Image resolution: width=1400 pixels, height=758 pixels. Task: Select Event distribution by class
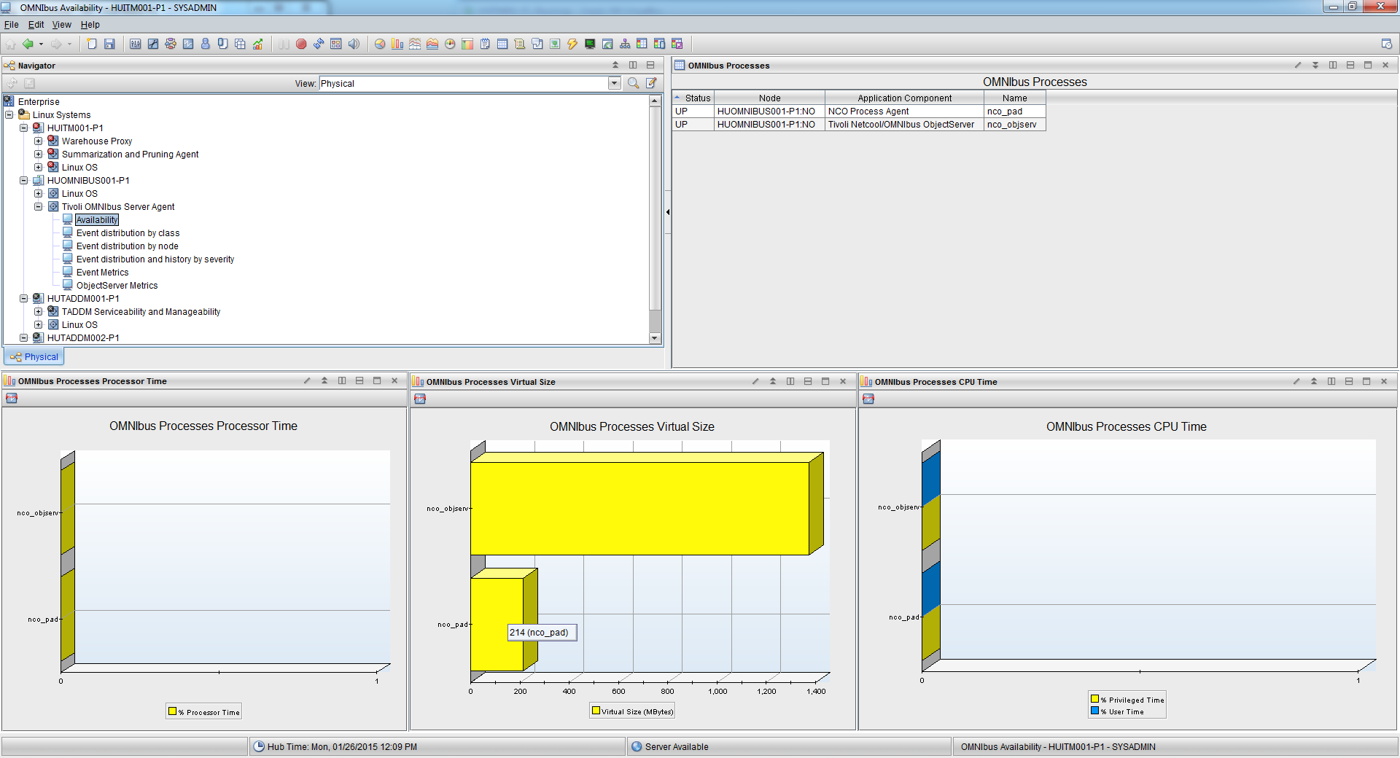[128, 233]
